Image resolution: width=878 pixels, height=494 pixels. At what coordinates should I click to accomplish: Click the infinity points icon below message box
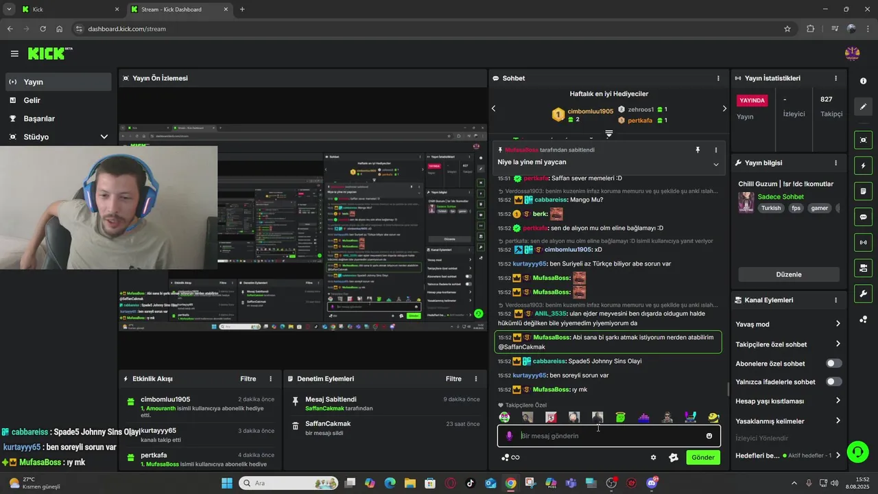tap(510, 458)
